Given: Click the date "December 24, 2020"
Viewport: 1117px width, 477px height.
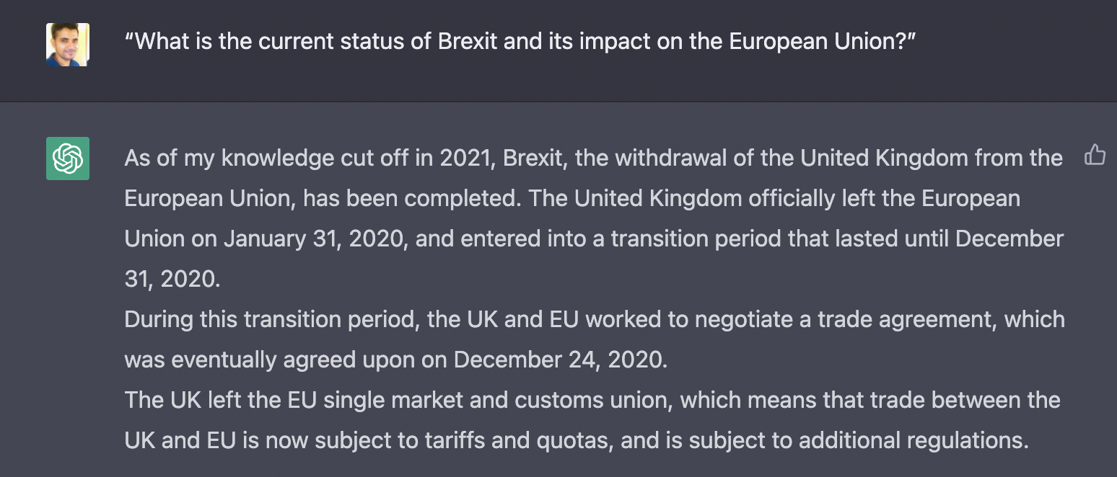Looking at the screenshot, I should [x=558, y=360].
